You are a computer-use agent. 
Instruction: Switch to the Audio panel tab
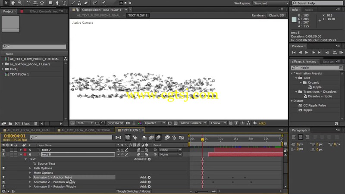[x=309, y=9]
